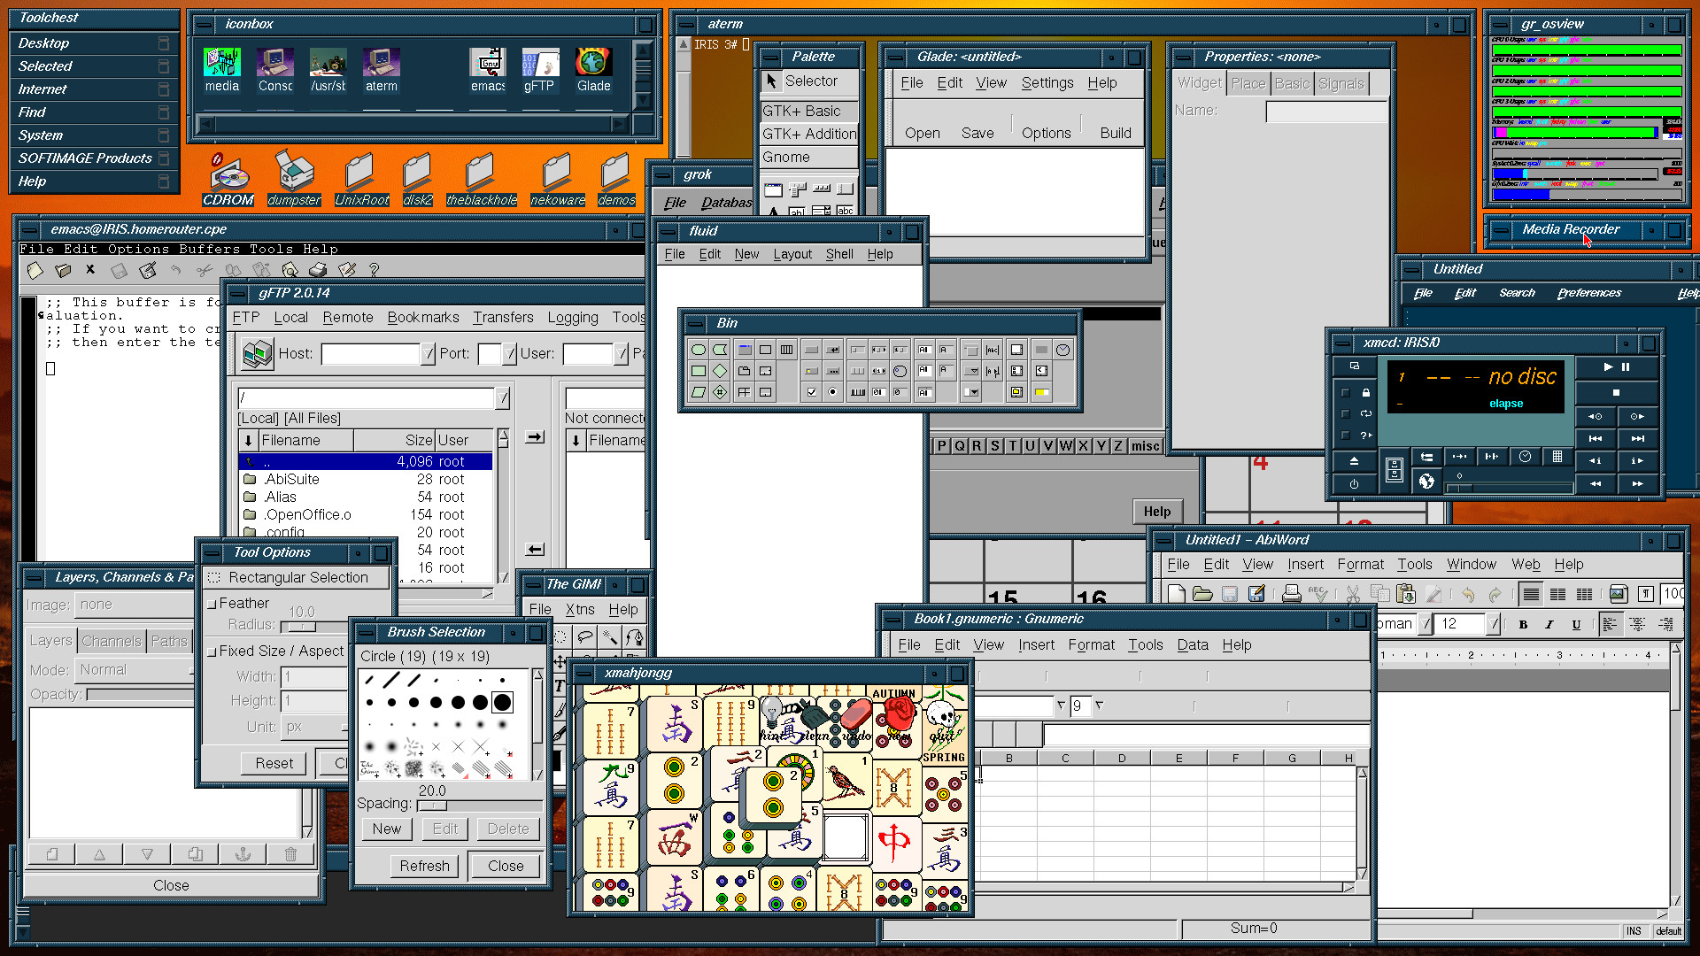
Task: Click Refresh in Brush Selection dialog
Action: [424, 866]
